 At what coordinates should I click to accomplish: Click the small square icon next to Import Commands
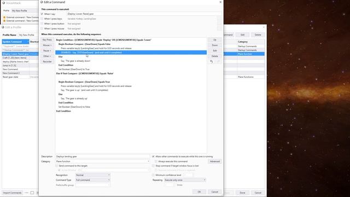point(32,193)
